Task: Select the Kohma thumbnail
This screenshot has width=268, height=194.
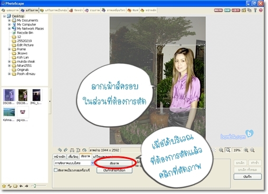Action: click(9, 114)
